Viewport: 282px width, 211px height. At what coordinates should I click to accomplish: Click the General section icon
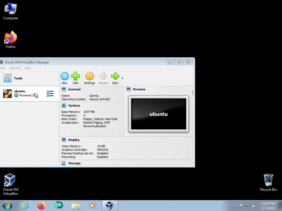click(64, 89)
